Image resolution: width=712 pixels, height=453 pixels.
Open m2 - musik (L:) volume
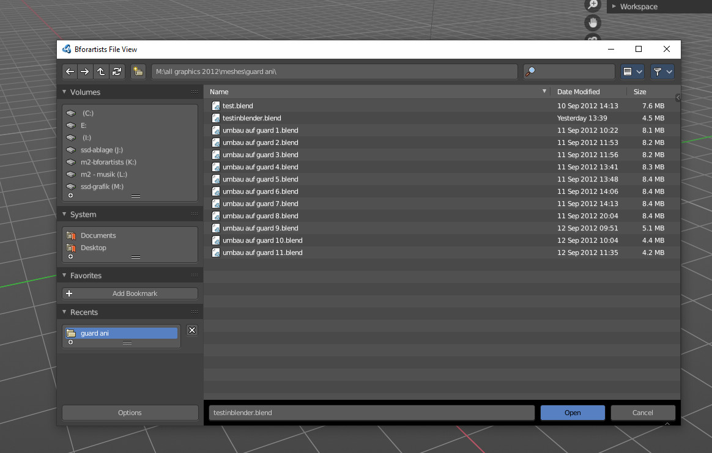[x=130, y=174]
